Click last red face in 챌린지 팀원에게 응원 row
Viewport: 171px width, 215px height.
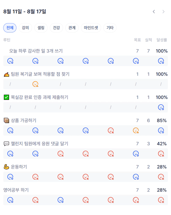point(161,154)
